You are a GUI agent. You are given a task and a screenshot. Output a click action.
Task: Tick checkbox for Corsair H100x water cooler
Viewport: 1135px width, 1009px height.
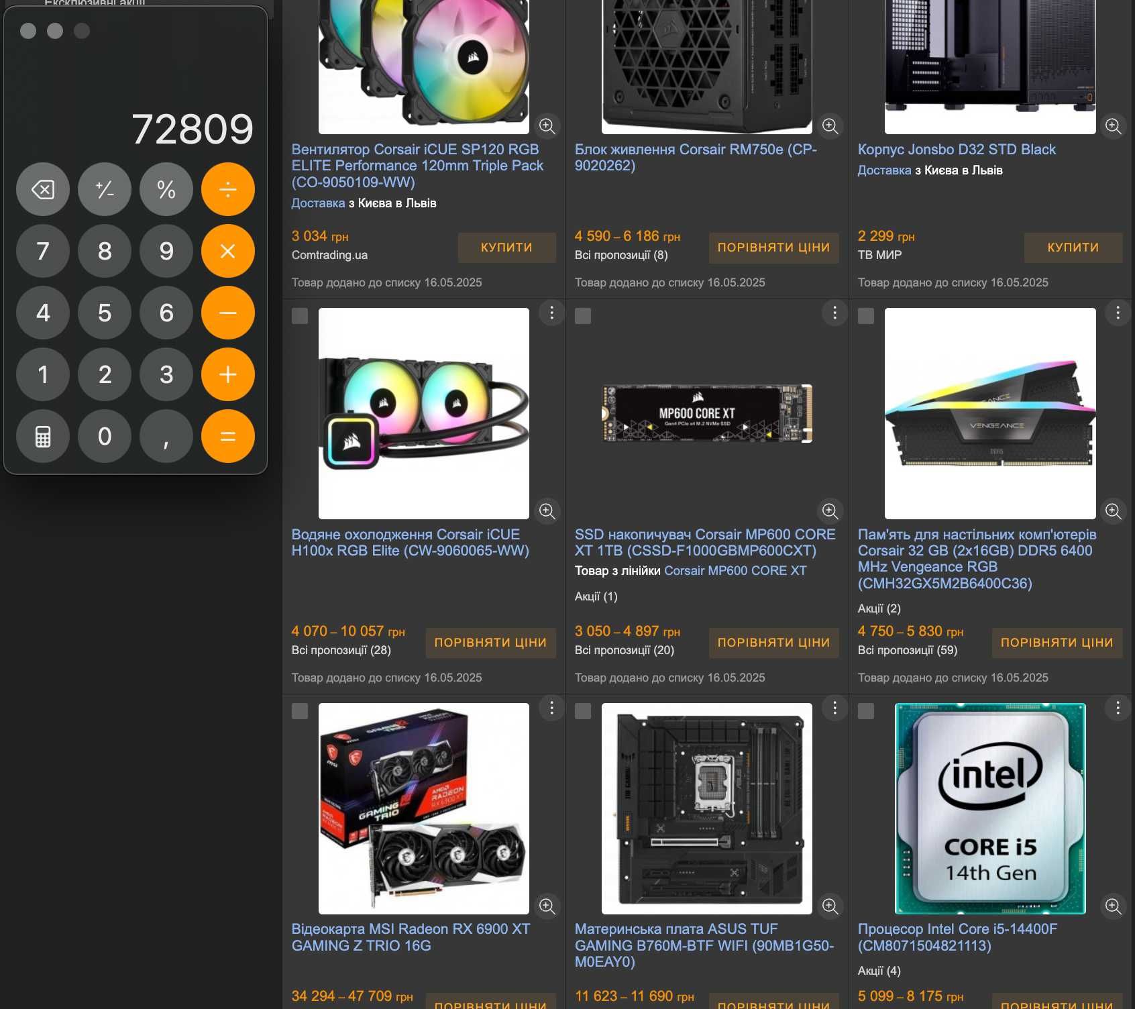pyautogui.click(x=300, y=316)
